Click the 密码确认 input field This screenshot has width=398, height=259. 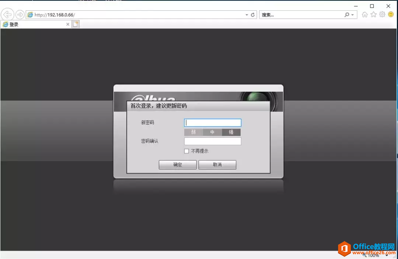(x=213, y=141)
